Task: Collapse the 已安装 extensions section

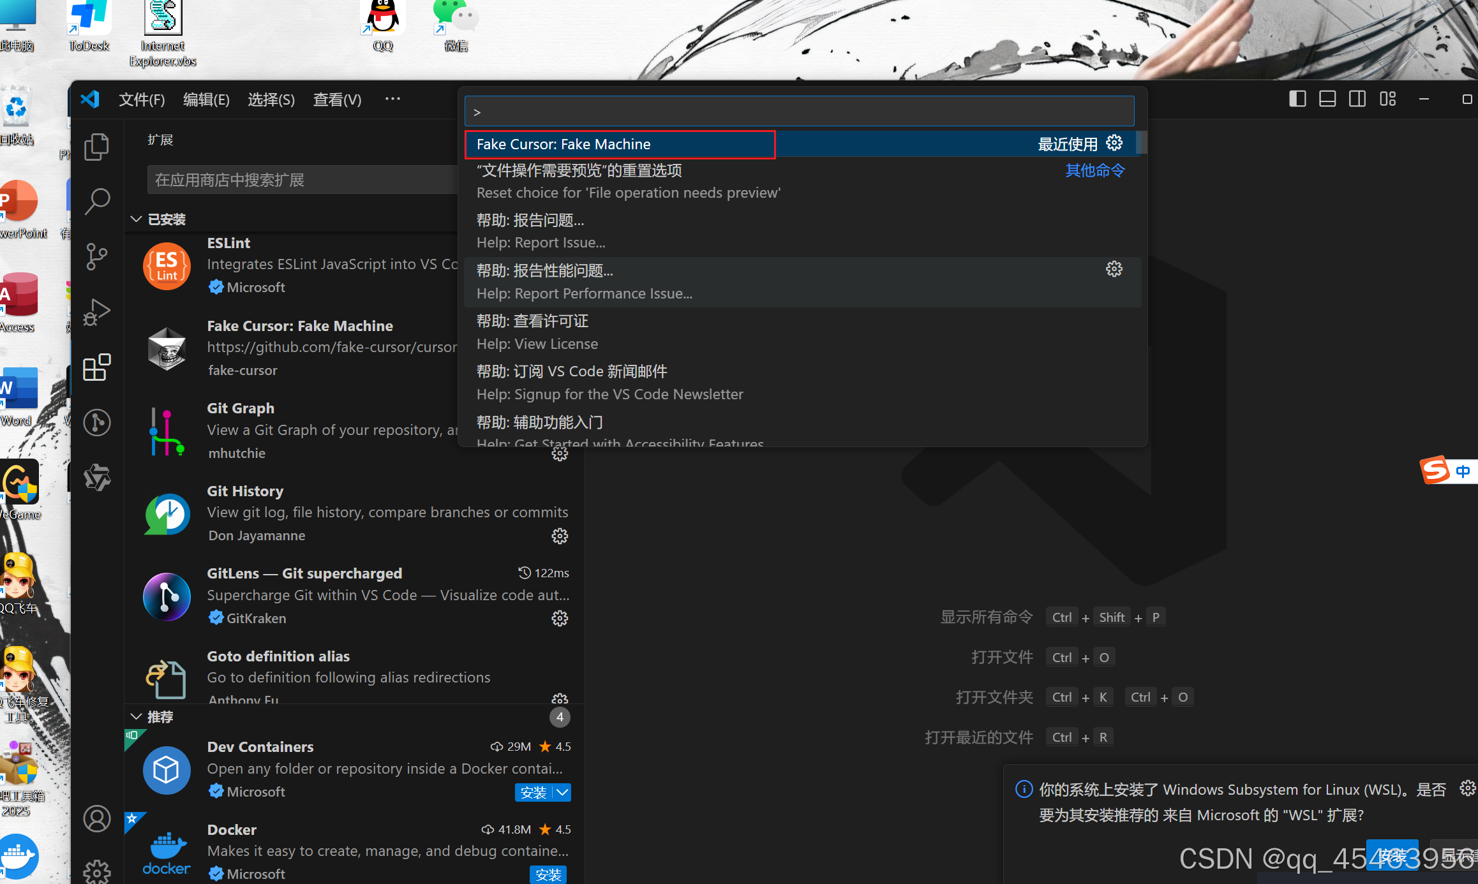Action: 136,219
